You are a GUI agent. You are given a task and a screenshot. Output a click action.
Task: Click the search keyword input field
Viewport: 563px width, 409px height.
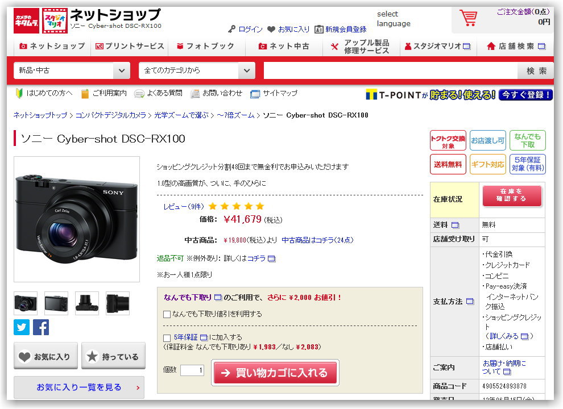(x=391, y=70)
